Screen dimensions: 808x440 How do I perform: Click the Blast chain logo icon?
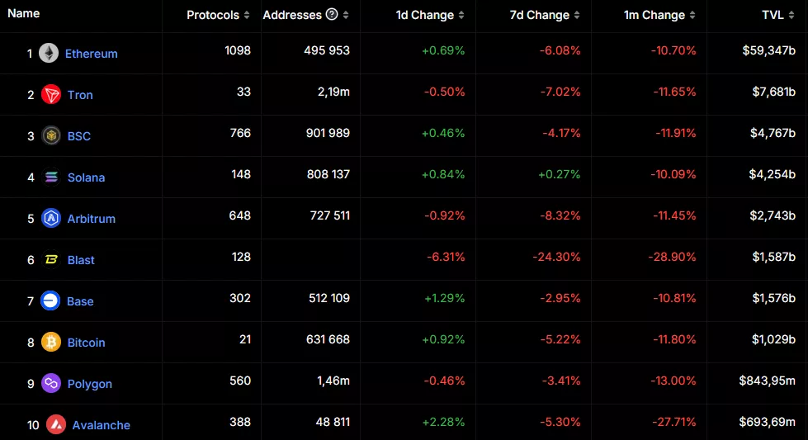pyautogui.click(x=51, y=259)
